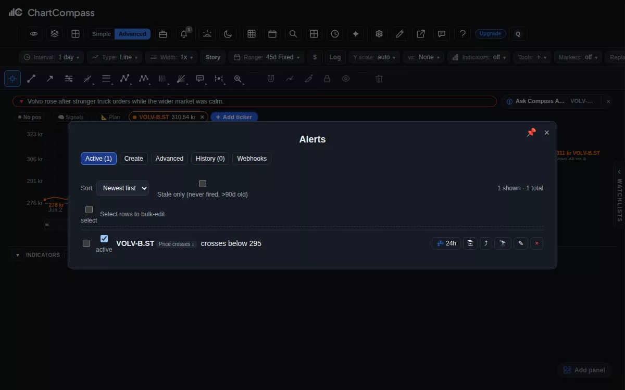
Task: Click the telescope icon on the VOLV-B.ST alert
Action: [503, 243]
